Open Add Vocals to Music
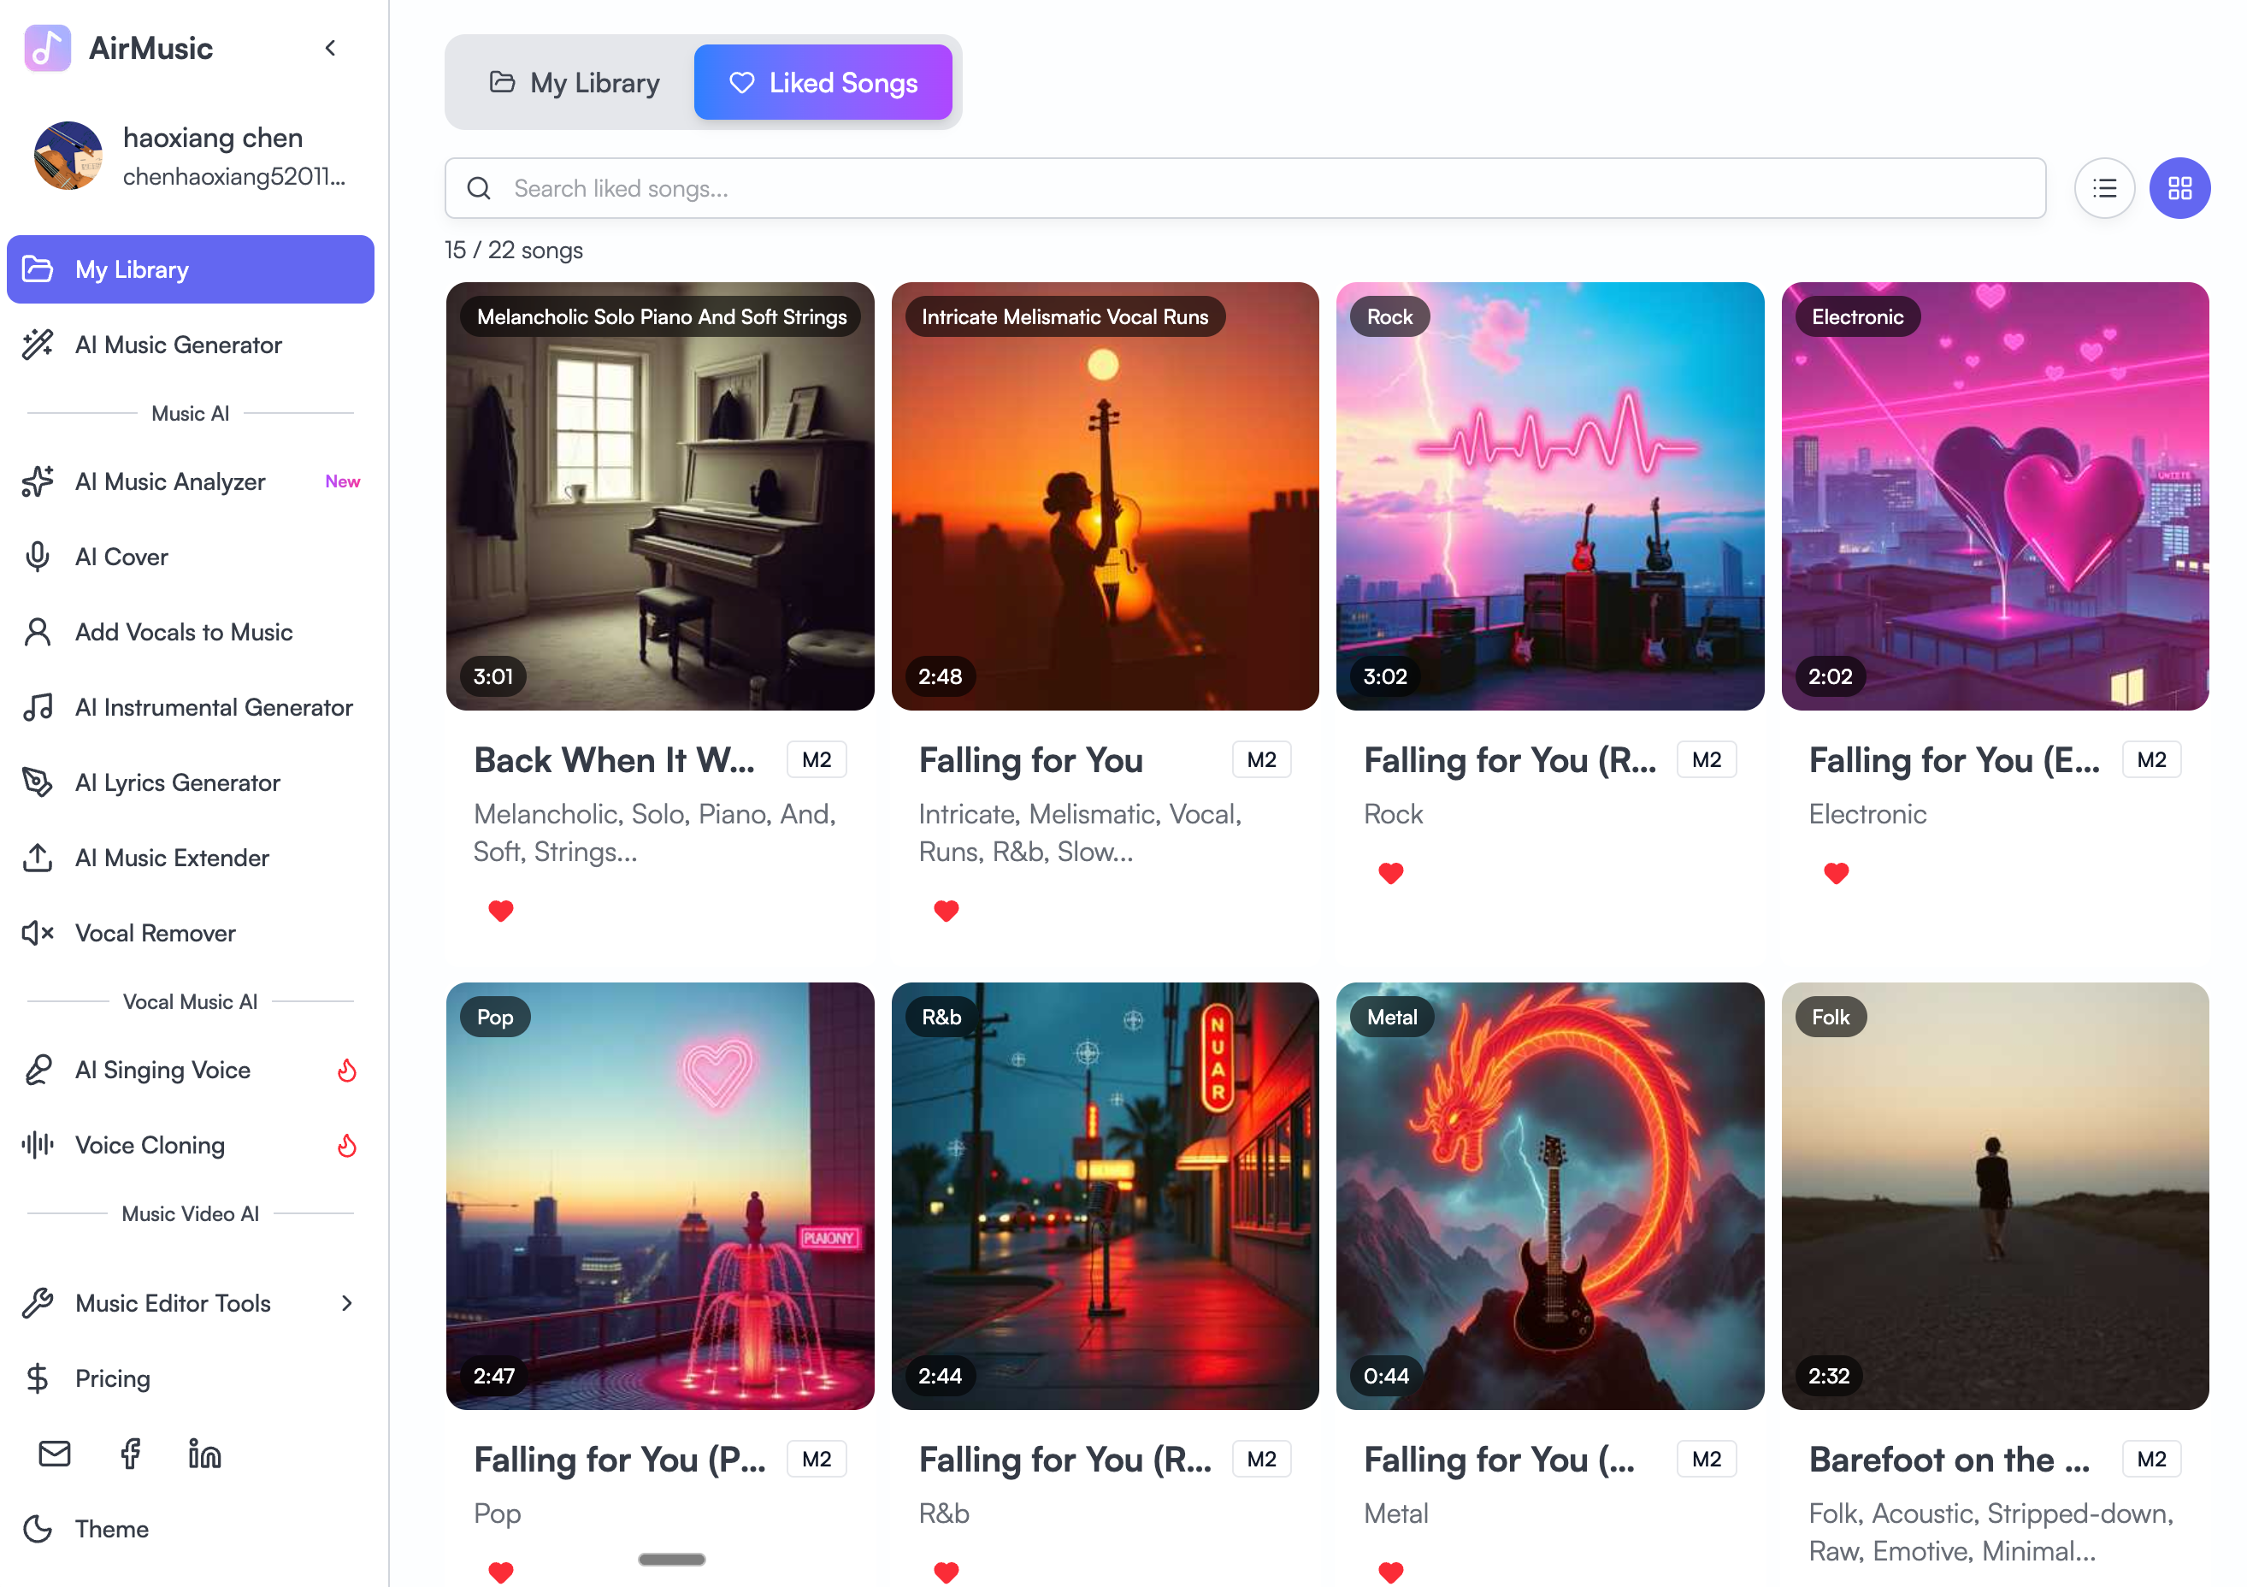This screenshot has height=1587, width=2247. 183,631
